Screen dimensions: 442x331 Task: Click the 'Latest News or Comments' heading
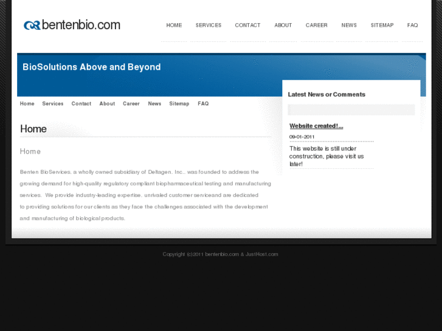tap(326, 94)
